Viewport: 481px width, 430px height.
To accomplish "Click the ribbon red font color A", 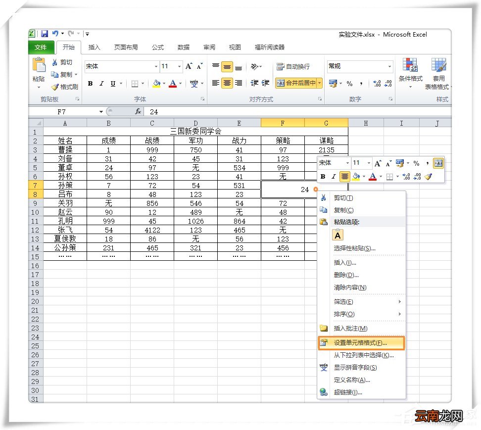I will click(173, 84).
